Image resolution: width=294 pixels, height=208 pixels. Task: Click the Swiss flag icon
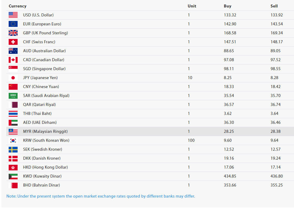pos(13,42)
